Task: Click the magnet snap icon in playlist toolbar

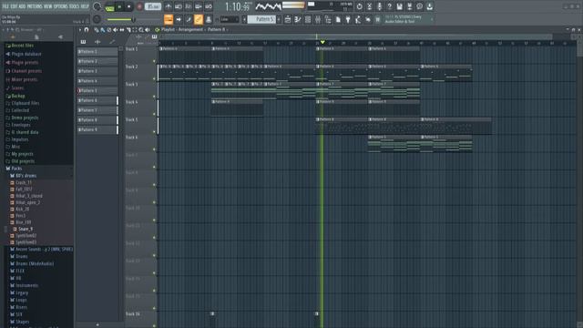Action: (x=87, y=30)
